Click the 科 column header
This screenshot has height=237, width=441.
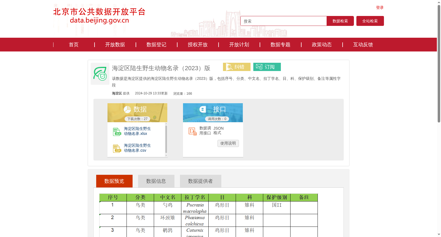pos(249,197)
